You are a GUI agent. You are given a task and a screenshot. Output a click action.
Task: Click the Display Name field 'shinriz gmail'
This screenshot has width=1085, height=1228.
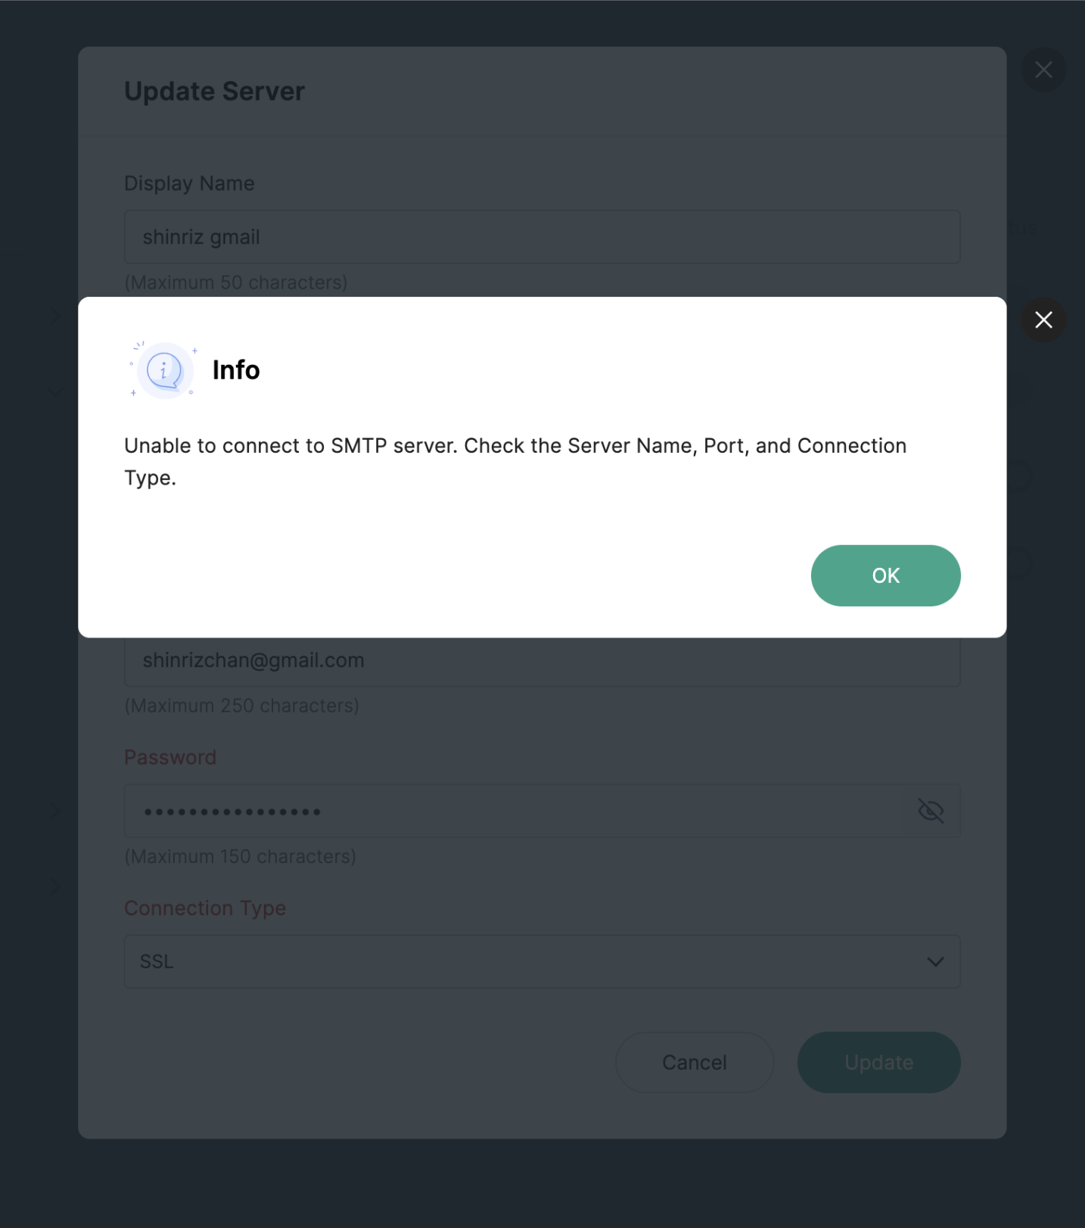[x=542, y=237]
